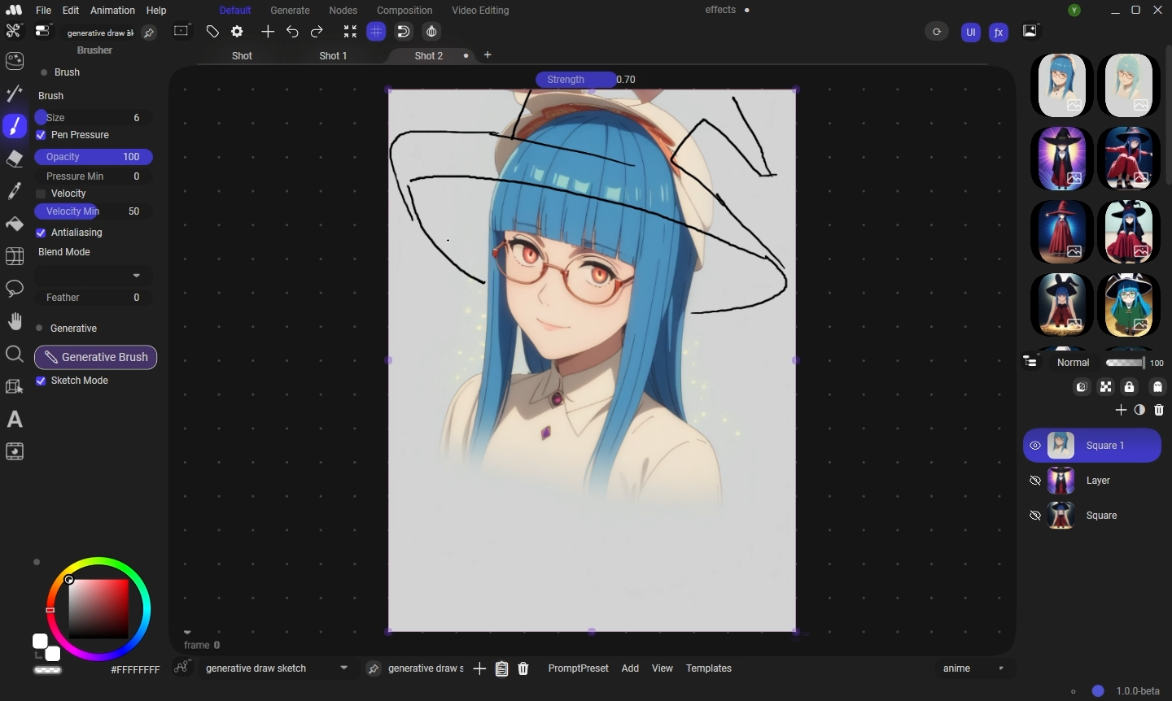
Task: Show the hidden Layer layer
Action: click(1035, 481)
